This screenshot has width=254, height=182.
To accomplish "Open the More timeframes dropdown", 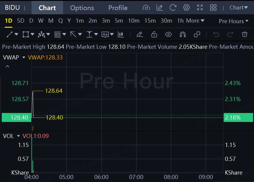I will click(195, 21).
